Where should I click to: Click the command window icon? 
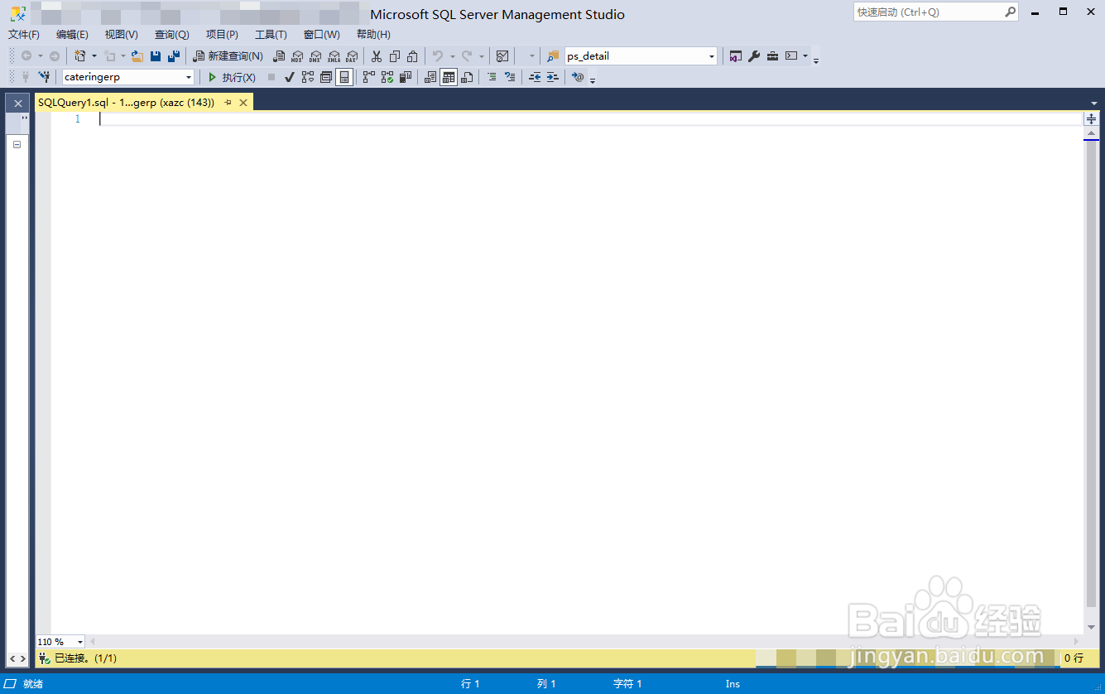(791, 56)
